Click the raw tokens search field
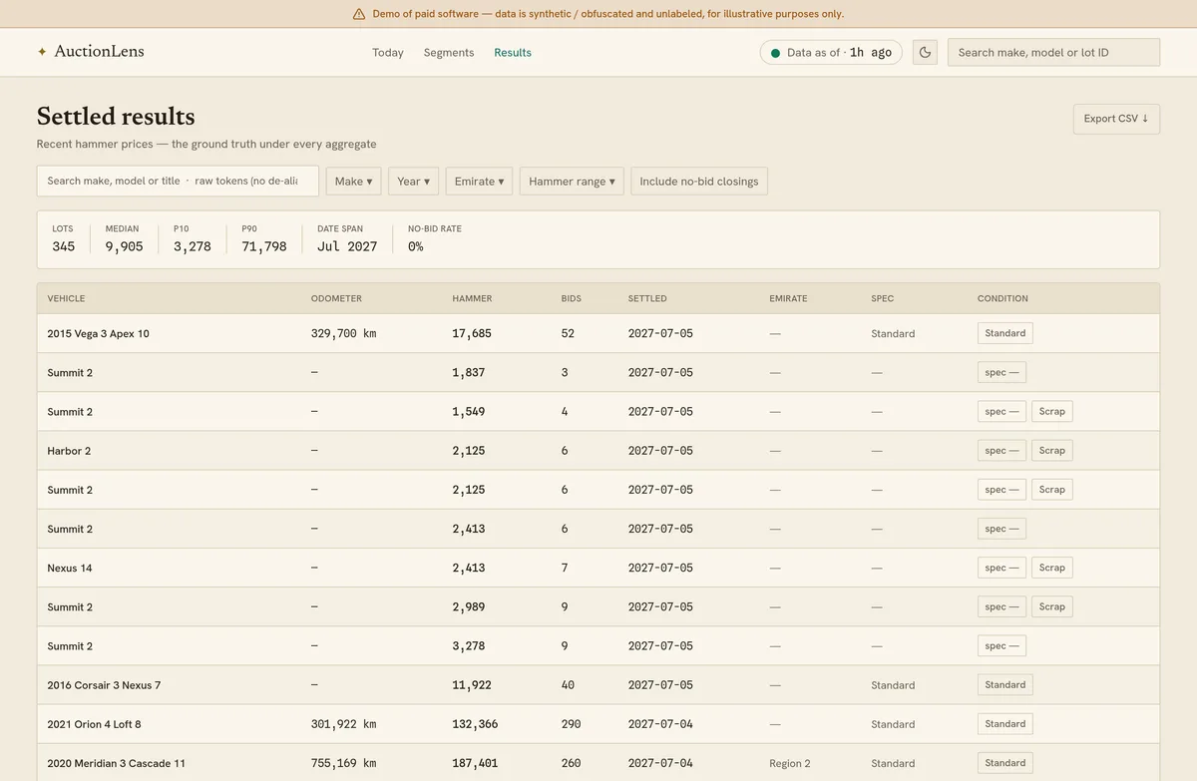 click(x=178, y=181)
